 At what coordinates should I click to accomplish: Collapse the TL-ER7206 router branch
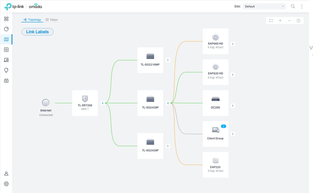pos(103,103)
